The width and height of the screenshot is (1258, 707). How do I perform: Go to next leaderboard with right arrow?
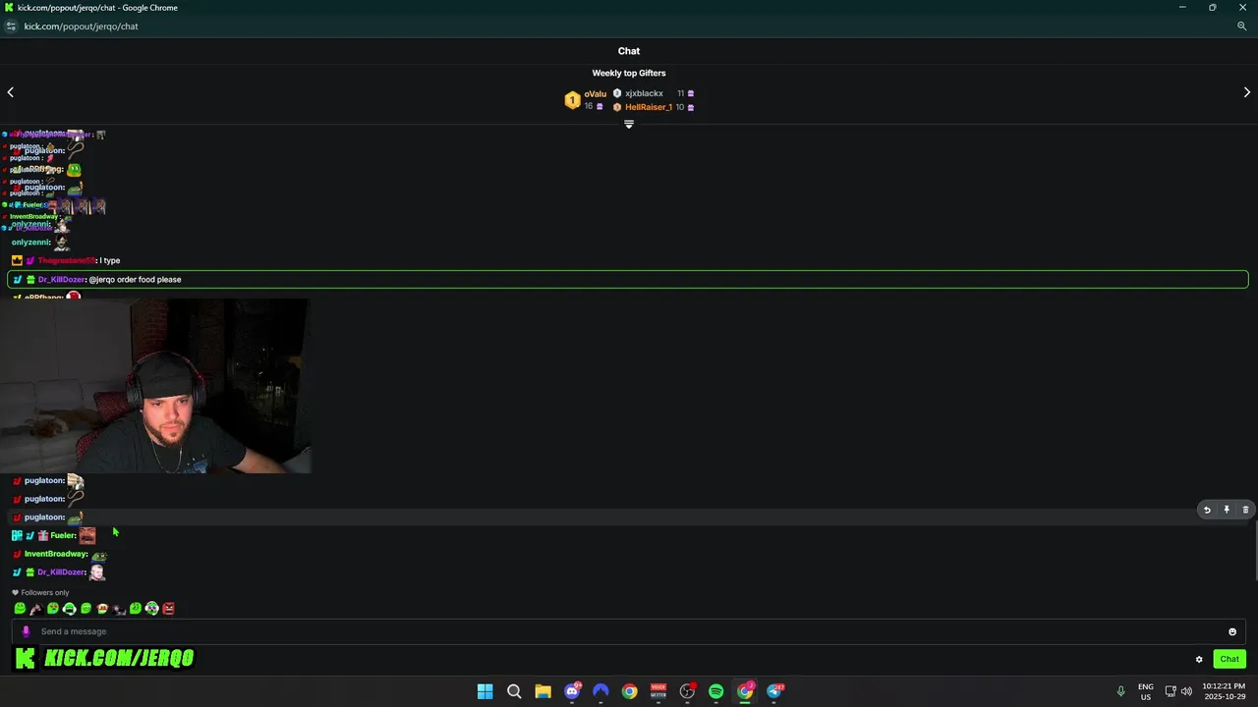(x=1247, y=92)
